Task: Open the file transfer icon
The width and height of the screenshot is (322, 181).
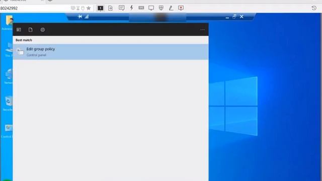Action: point(111,8)
